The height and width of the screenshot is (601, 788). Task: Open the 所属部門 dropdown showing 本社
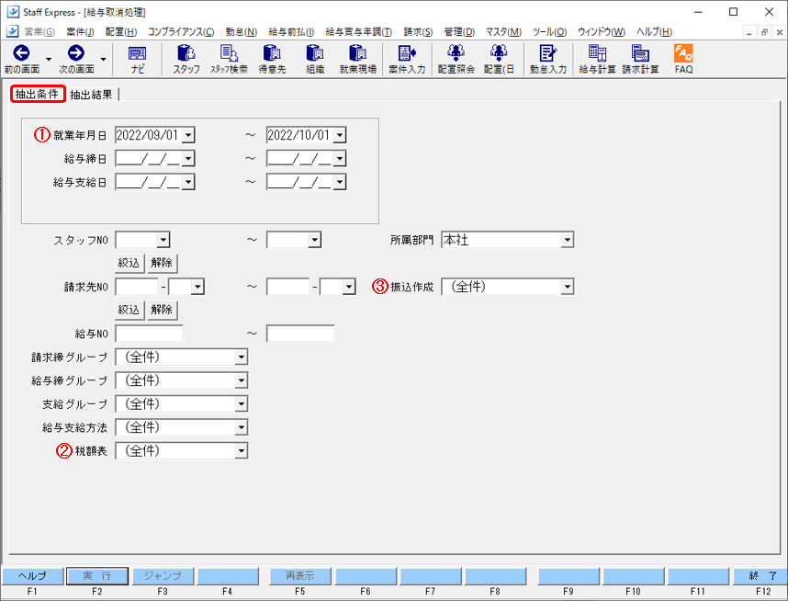click(568, 240)
